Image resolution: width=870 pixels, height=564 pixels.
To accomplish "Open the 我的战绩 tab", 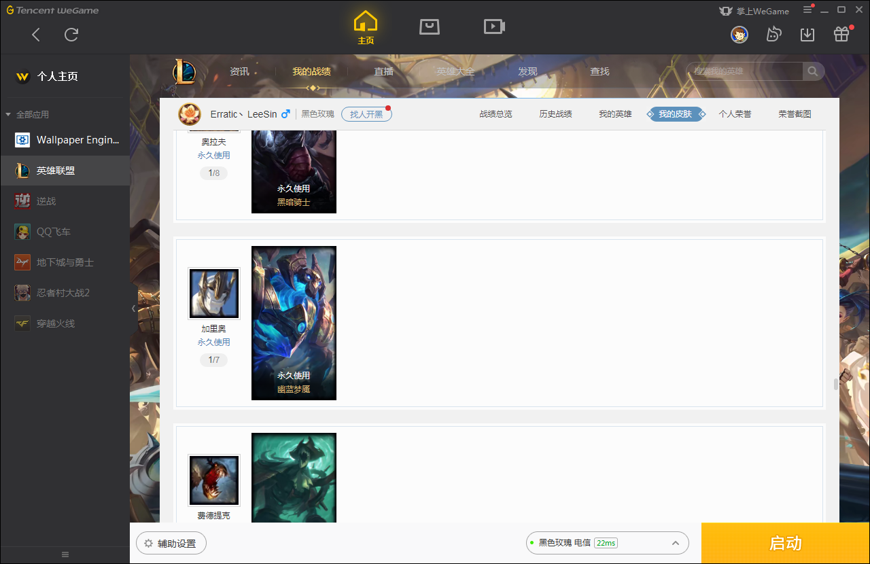I will point(312,71).
